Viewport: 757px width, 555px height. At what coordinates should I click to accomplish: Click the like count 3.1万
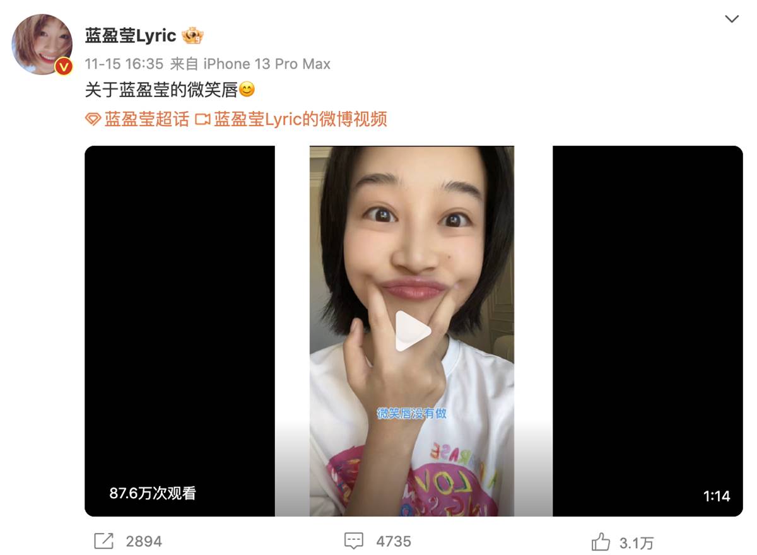pos(637,542)
